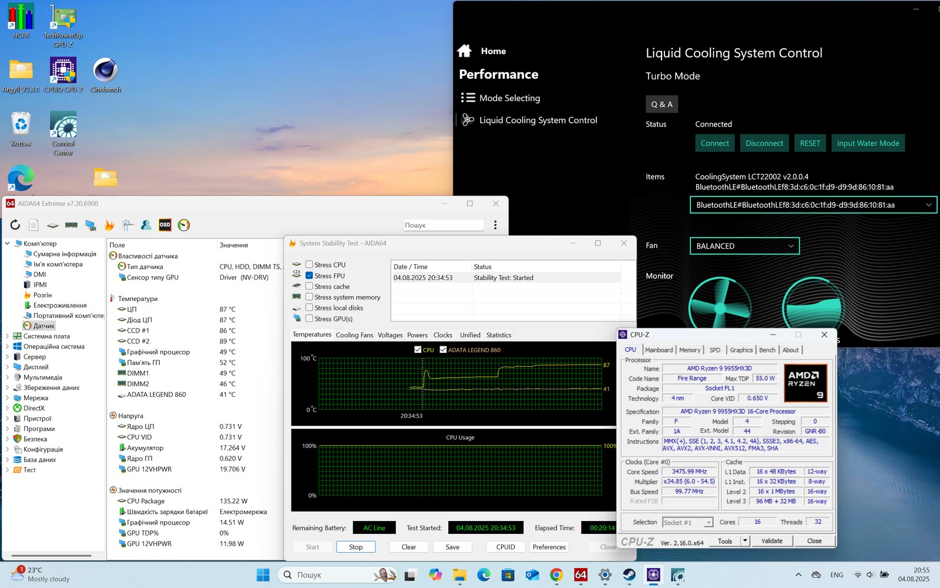Viewport: 940px width, 588px height.
Task: Switch to the Statistics tab in stability test
Action: pyautogui.click(x=499, y=335)
